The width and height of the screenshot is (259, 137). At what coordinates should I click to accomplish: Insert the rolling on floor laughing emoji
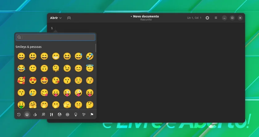(x=90, y=56)
